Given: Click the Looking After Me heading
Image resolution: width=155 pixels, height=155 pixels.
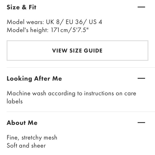Looking at the screenshot, I should [x=34, y=79].
